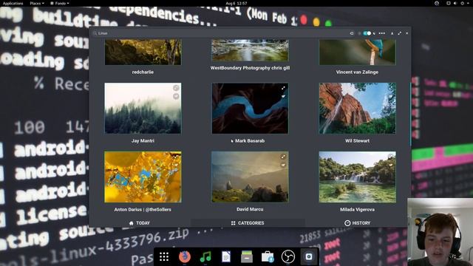Open the Applications menu in top bar
Screen dimensions: 473x266
[x=13, y=3]
